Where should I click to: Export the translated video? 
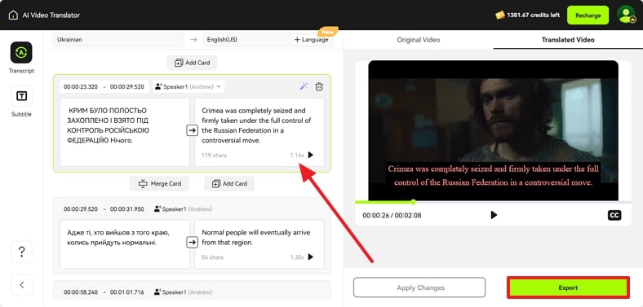coord(568,287)
